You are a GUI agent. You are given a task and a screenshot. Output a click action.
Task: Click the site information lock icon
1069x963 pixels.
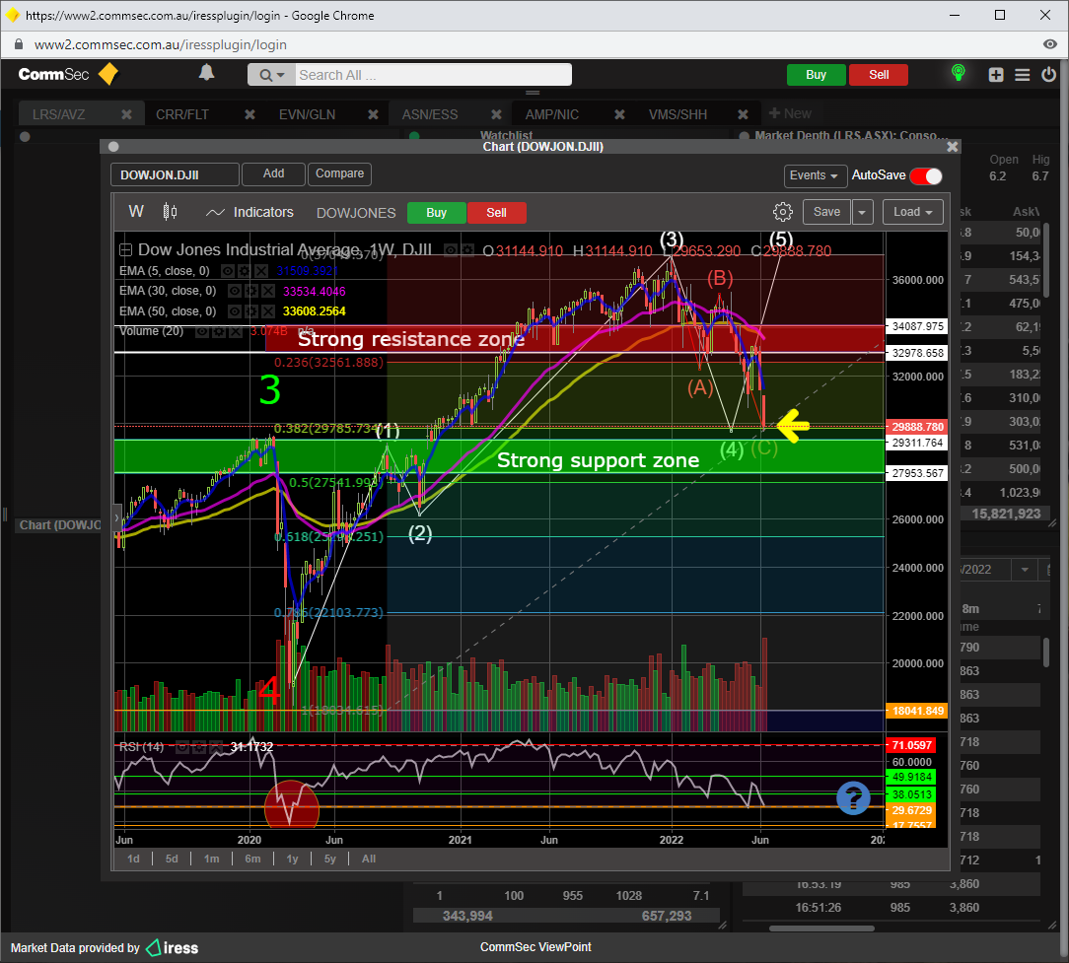coord(19,44)
